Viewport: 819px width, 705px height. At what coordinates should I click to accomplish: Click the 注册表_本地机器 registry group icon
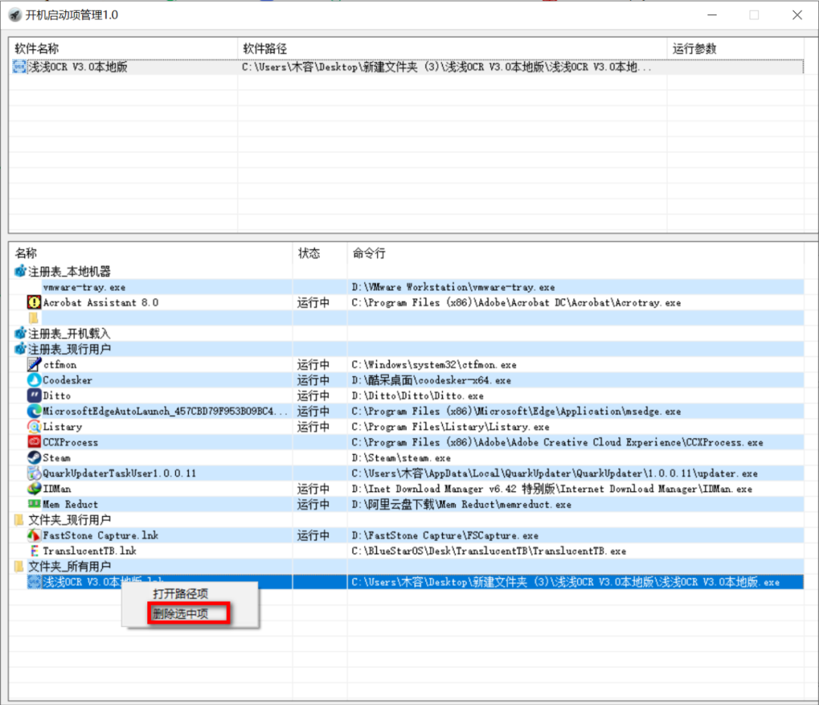coord(20,271)
